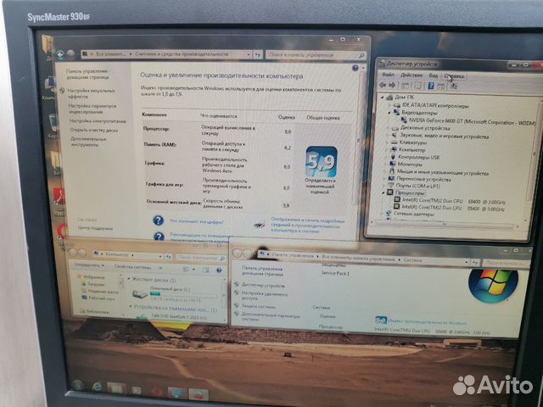Screen dimensions: 543x407
Task: Click Internet Explorer icon on taskbar
Action: [97, 387]
